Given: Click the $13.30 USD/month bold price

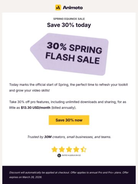Looking at the screenshot, I should point(36,108).
